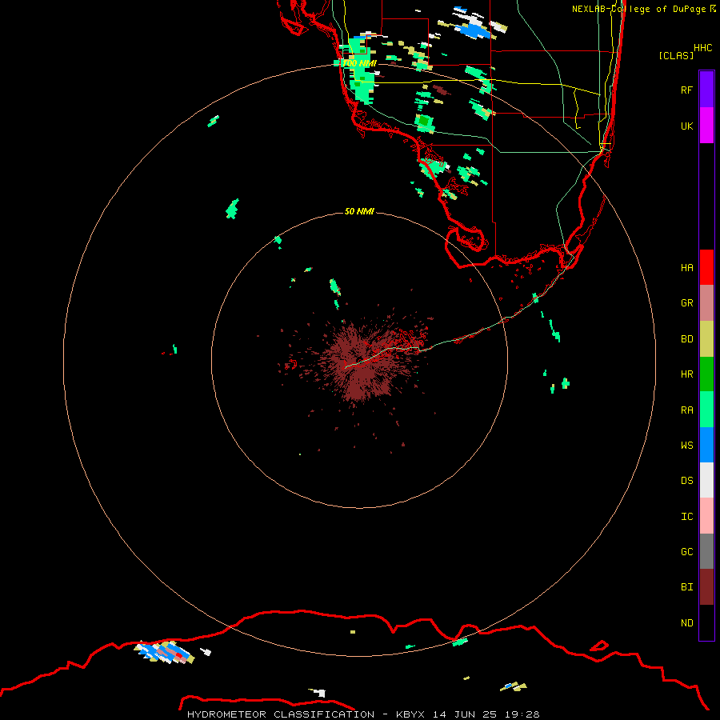
Task: Click the HR legend label
Action: pos(686,374)
